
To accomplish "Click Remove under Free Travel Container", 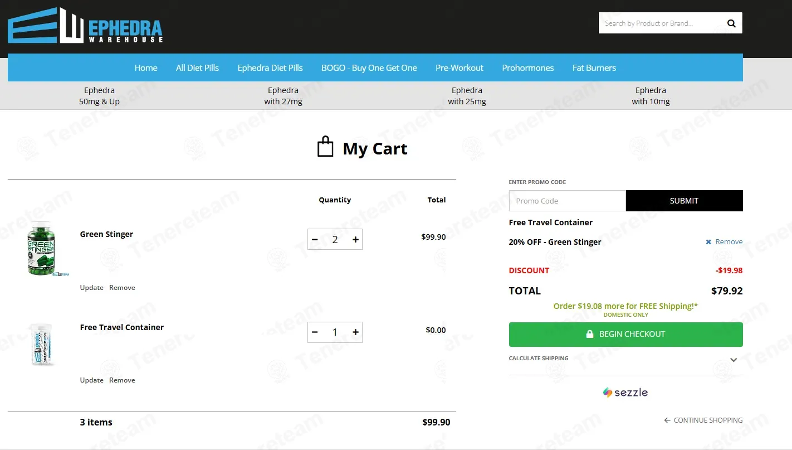I will (122, 380).
